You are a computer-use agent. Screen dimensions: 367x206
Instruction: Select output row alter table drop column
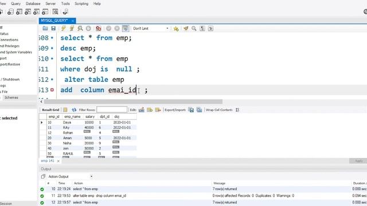202,196
